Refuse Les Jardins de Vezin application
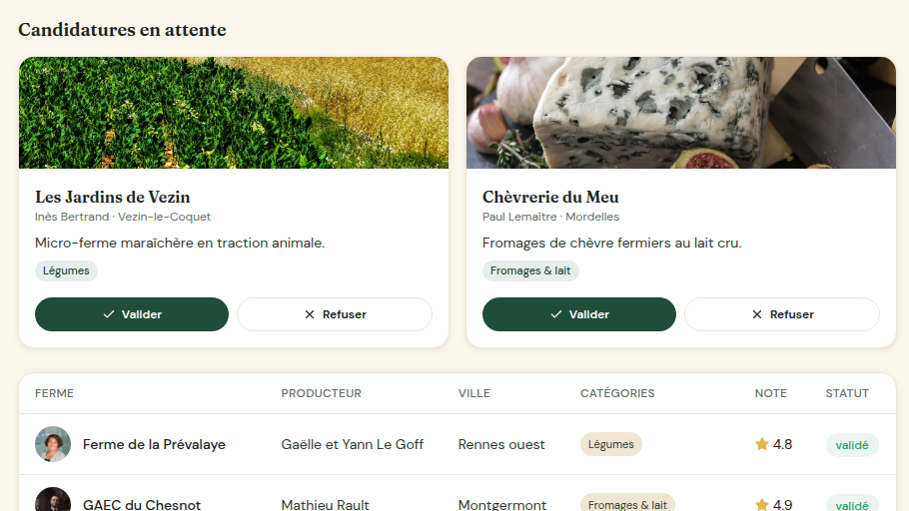909x511 pixels. pyautogui.click(x=335, y=314)
